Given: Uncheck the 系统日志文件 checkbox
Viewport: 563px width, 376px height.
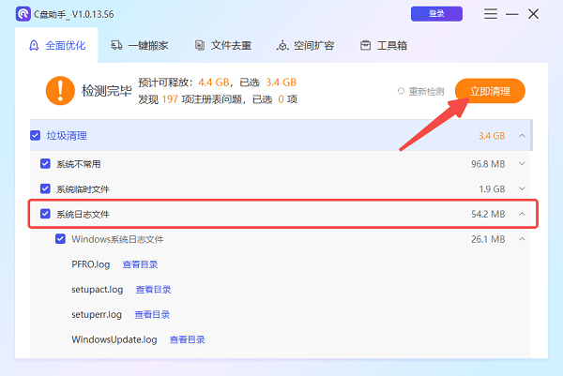Looking at the screenshot, I should [45, 214].
